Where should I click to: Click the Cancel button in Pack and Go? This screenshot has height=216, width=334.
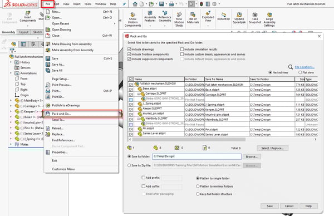[x=289, y=206]
